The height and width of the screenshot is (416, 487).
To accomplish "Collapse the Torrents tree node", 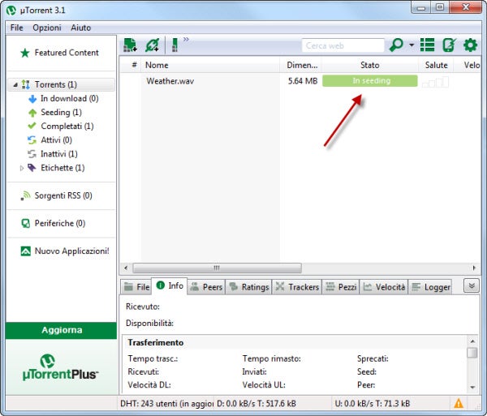I will [x=15, y=84].
